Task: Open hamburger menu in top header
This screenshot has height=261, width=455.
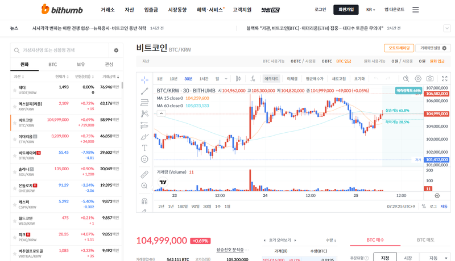Action: coord(416,10)
